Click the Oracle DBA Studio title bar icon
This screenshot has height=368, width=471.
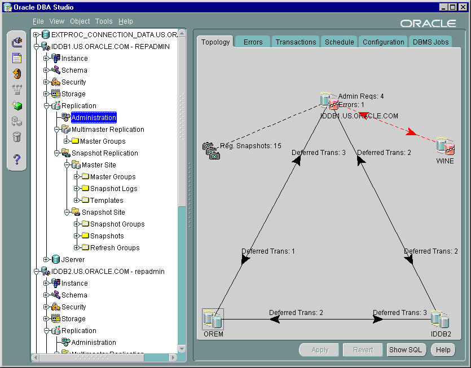point(7,7)
